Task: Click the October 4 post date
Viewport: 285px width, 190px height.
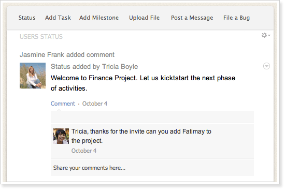Action: (x=95, y=104)
